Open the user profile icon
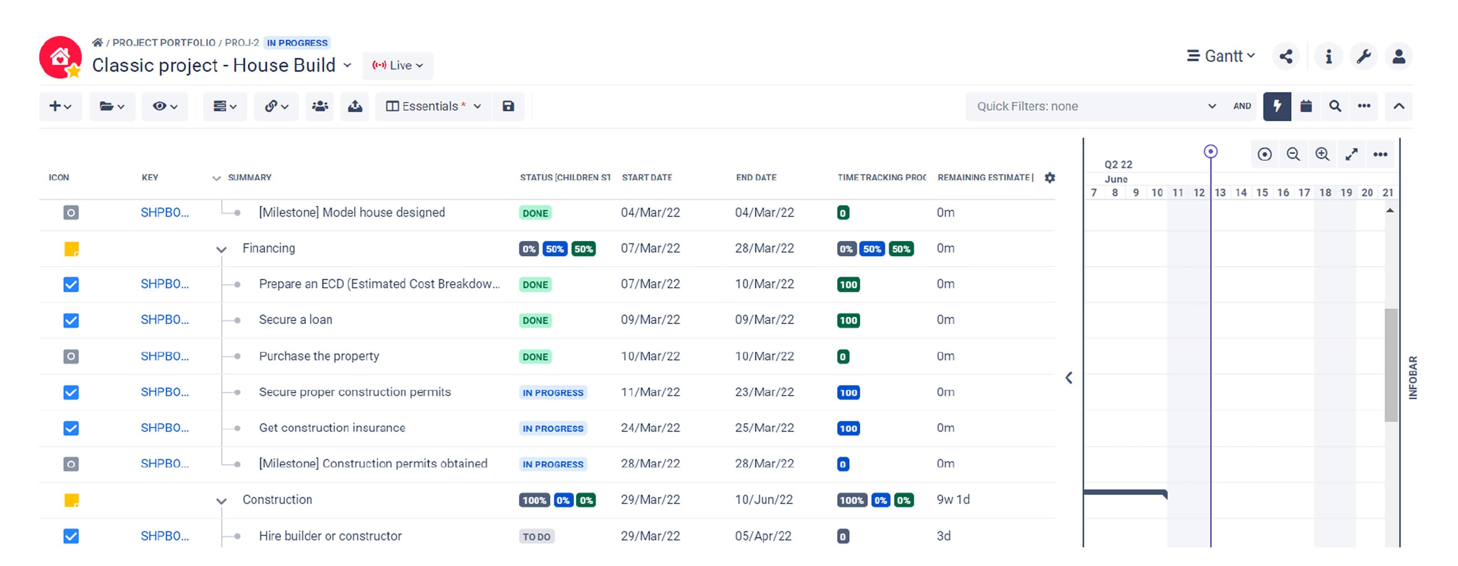Image resolution: width=1458 pixels, height=566 pixels. pos(1399,57)
